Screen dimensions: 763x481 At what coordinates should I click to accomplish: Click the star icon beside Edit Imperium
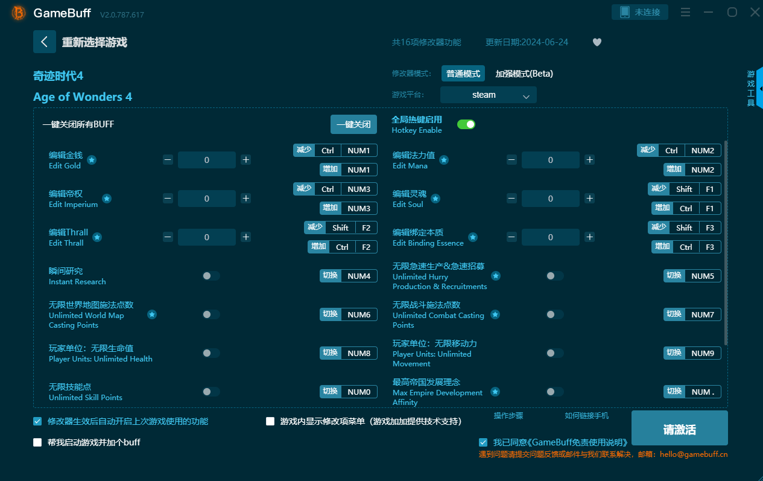(107, 199)
